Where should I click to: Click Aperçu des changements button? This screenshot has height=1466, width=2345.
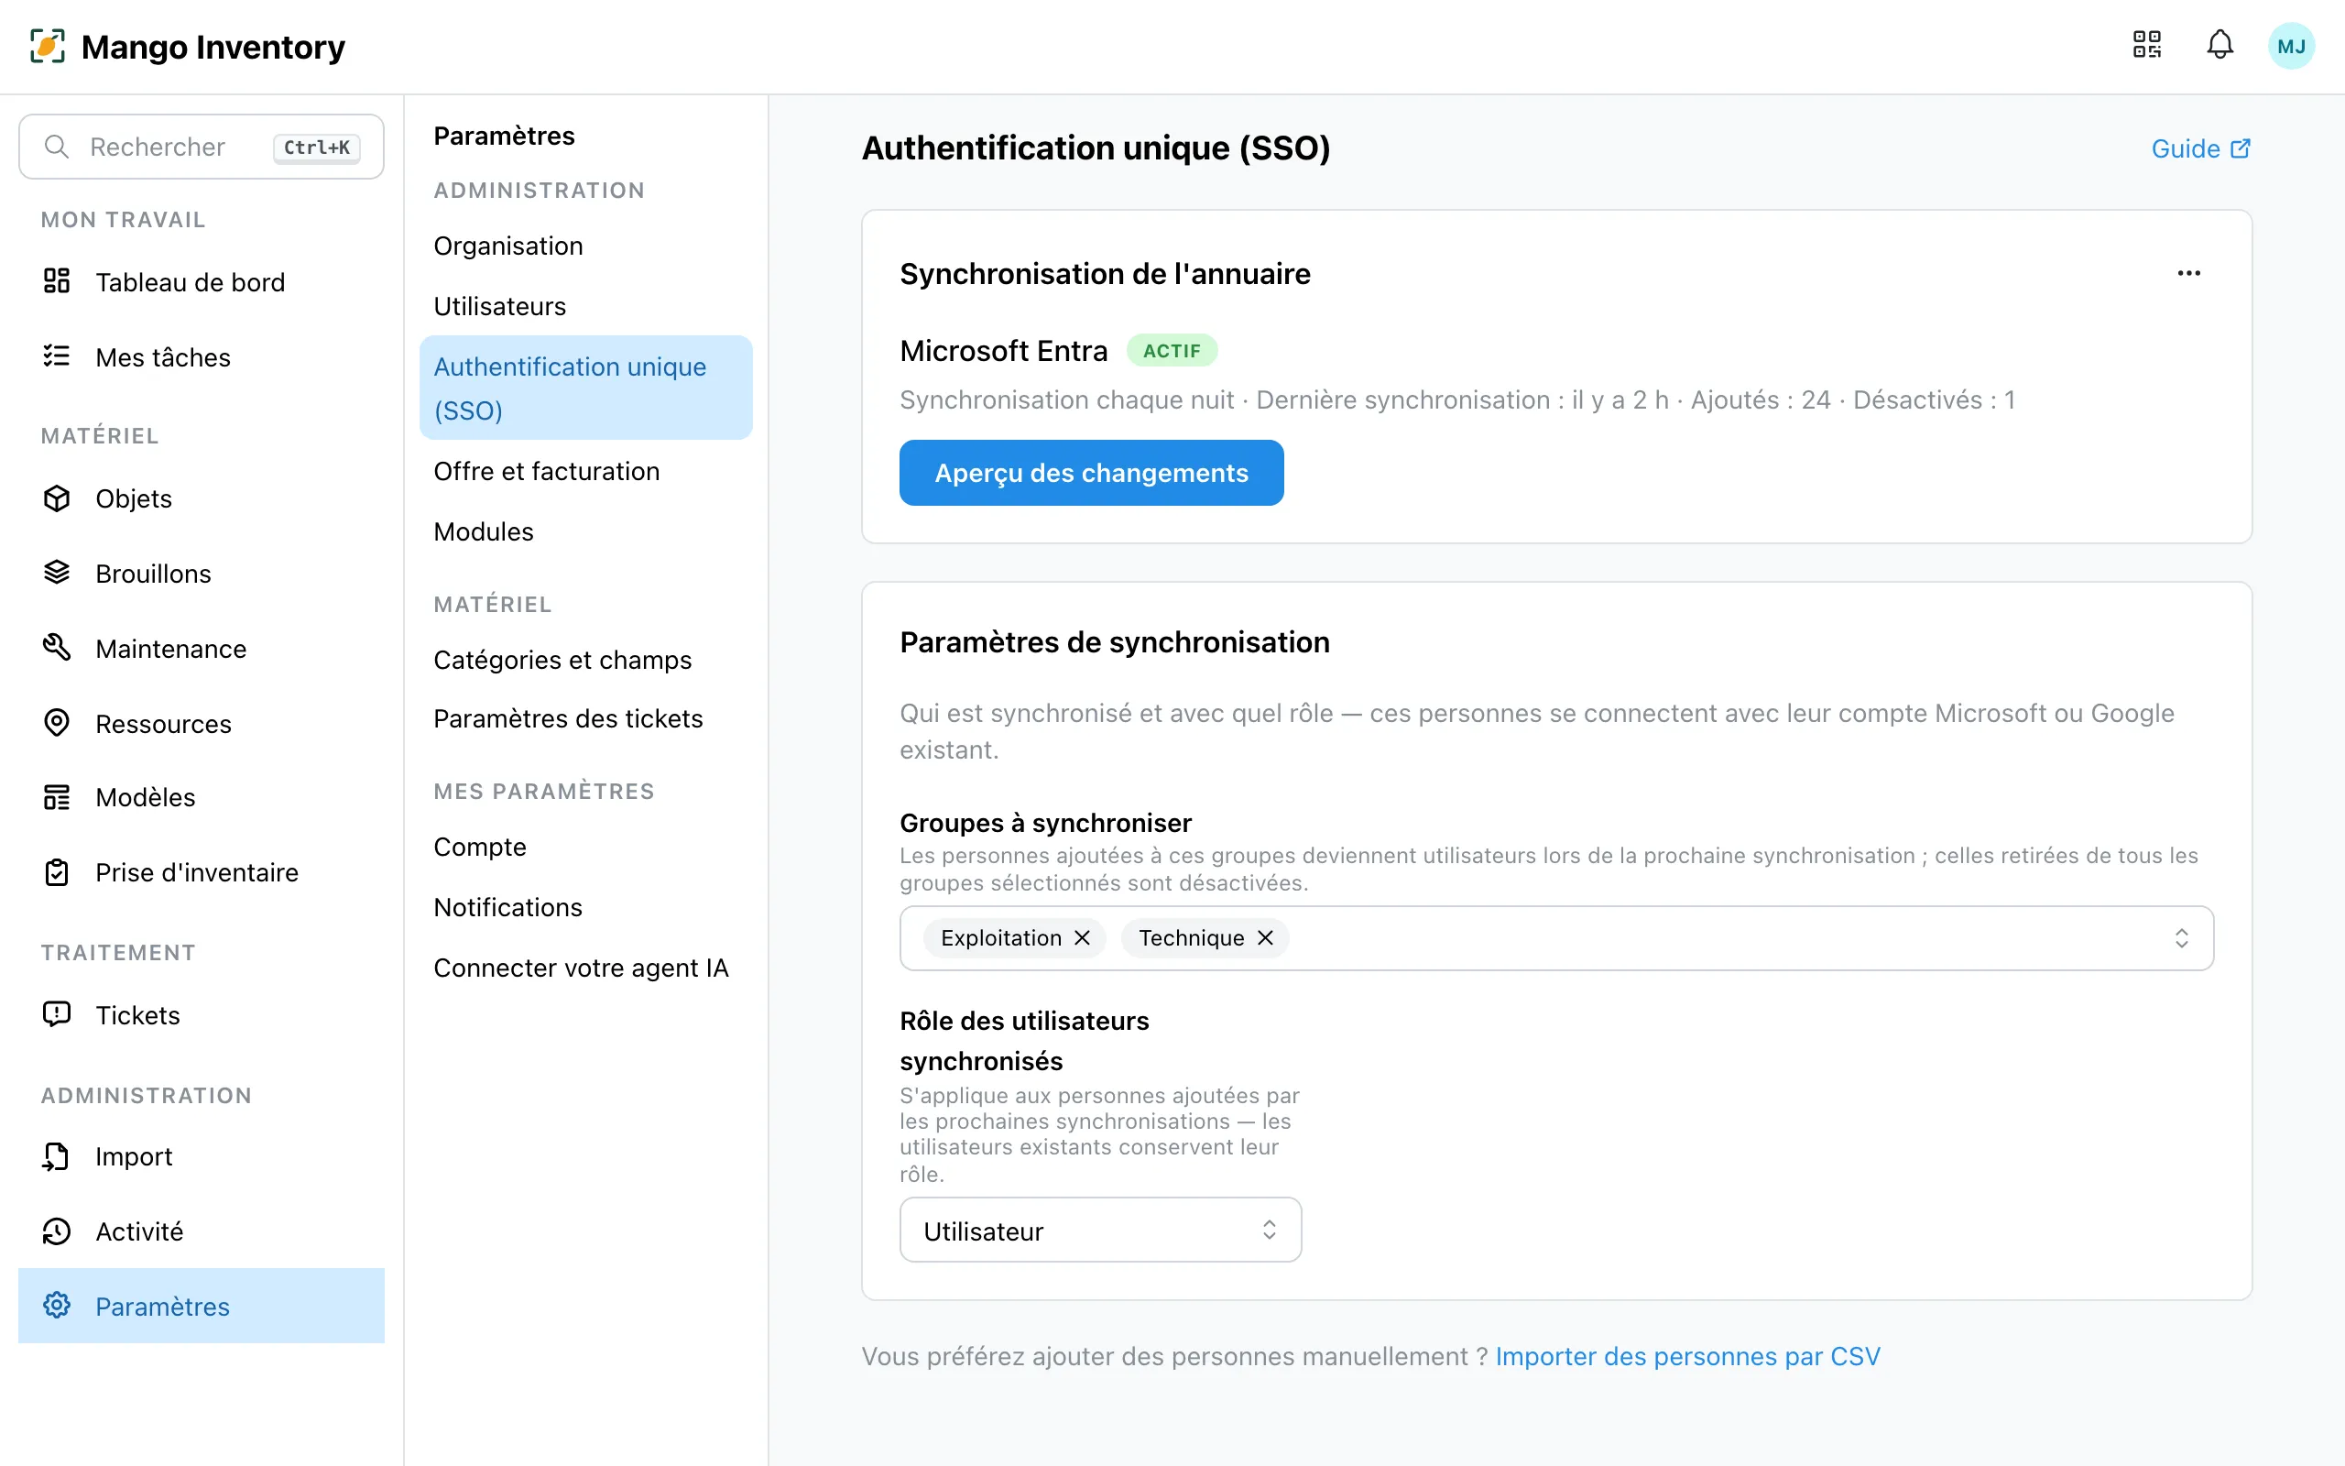pyautogui.click(x=1091, y=473)
